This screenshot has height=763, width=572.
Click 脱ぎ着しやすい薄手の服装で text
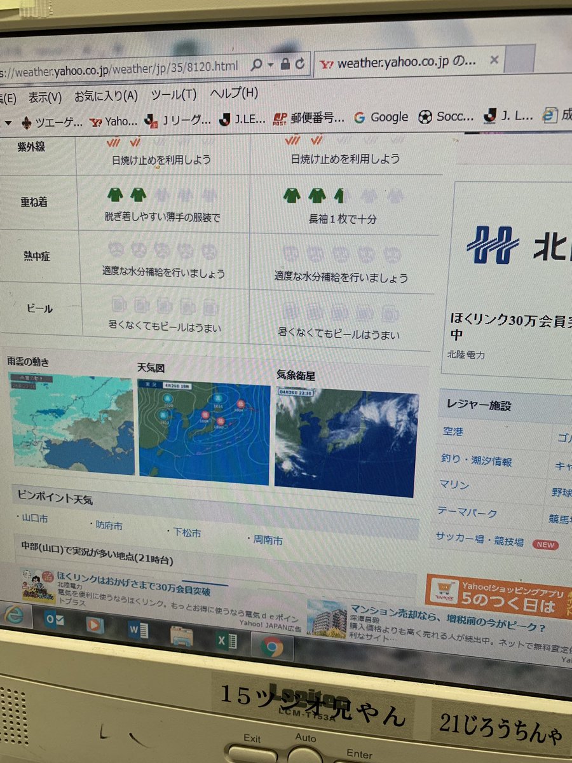[x=162, y=217]
